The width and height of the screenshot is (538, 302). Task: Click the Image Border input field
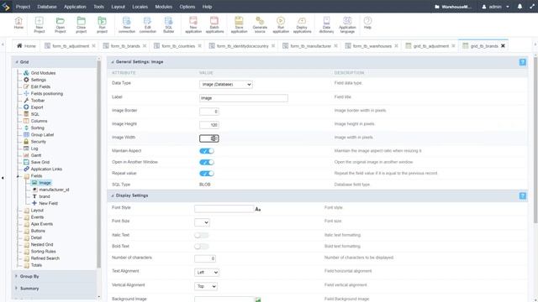(209, 112)
